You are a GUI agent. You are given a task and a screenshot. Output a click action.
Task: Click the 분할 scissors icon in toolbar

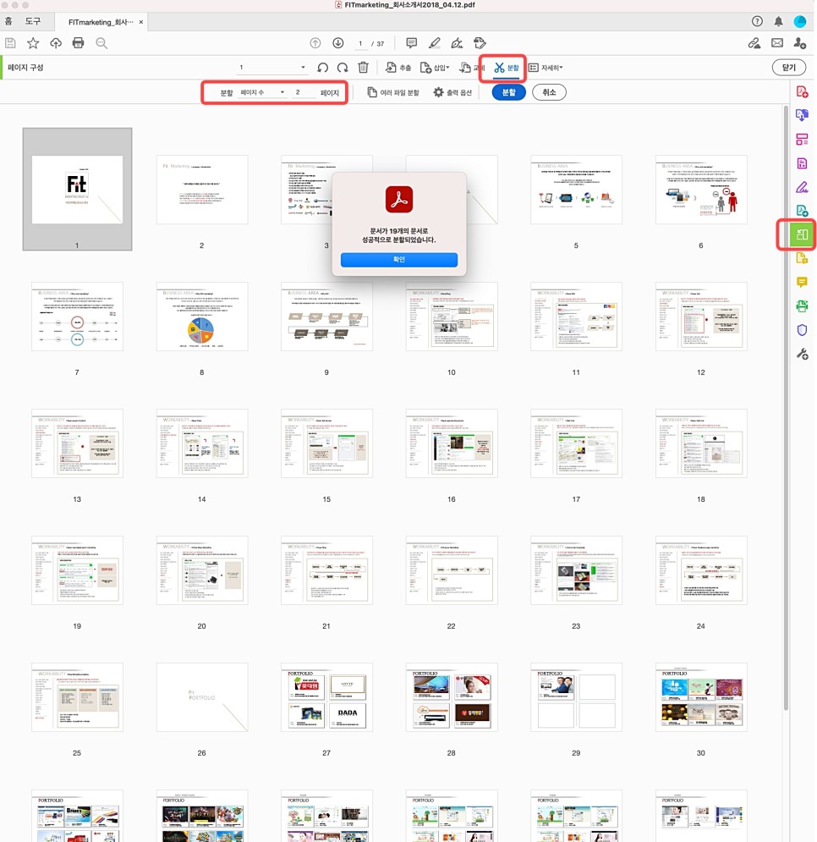498,68
